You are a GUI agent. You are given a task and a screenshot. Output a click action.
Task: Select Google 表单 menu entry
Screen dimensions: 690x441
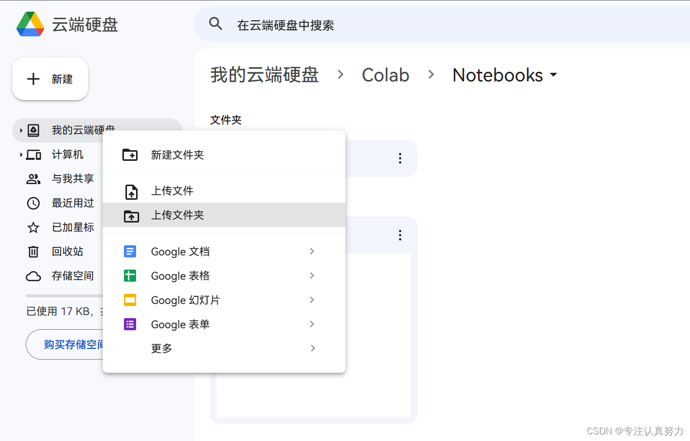(224, 324)
